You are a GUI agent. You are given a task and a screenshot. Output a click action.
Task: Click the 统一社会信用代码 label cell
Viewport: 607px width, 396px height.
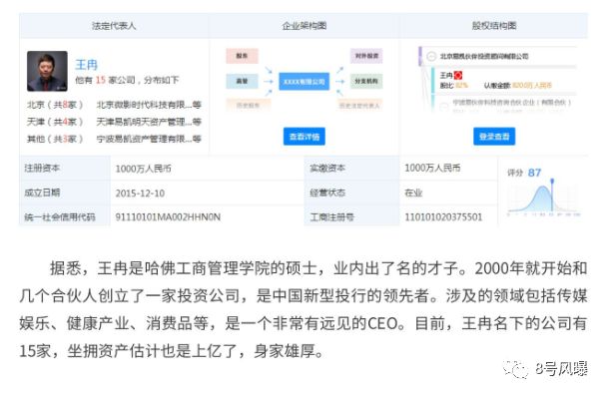click(x=65, y=215)
